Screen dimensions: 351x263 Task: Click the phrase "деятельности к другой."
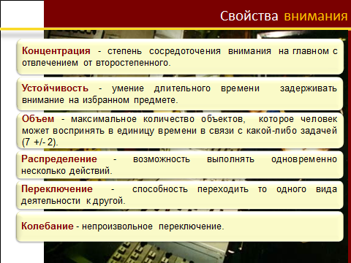[x=73, y=201]
